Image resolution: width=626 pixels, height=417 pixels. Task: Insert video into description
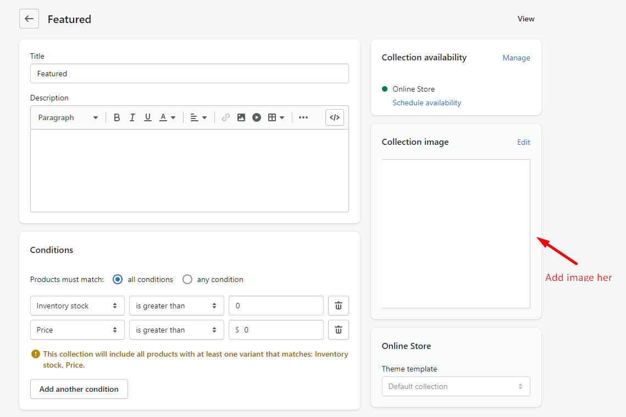coord(256,117)
